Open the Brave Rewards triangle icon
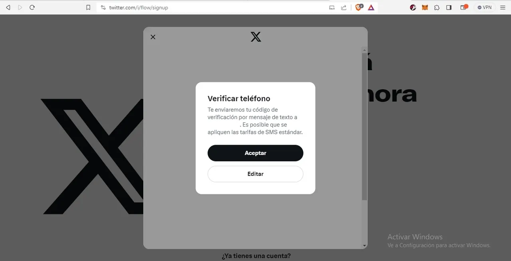Image resolution: width=511 pixels, height=261 pixels. pos(371,8)
